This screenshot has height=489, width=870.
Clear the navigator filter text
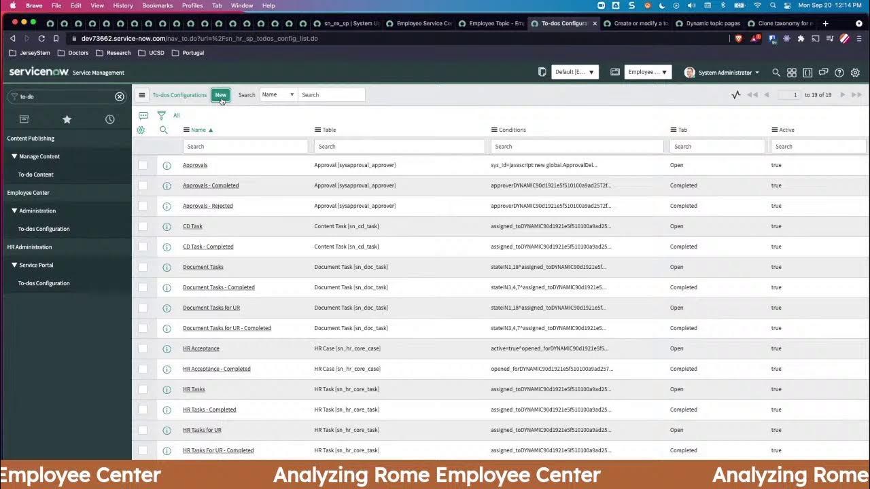point(120,96)
